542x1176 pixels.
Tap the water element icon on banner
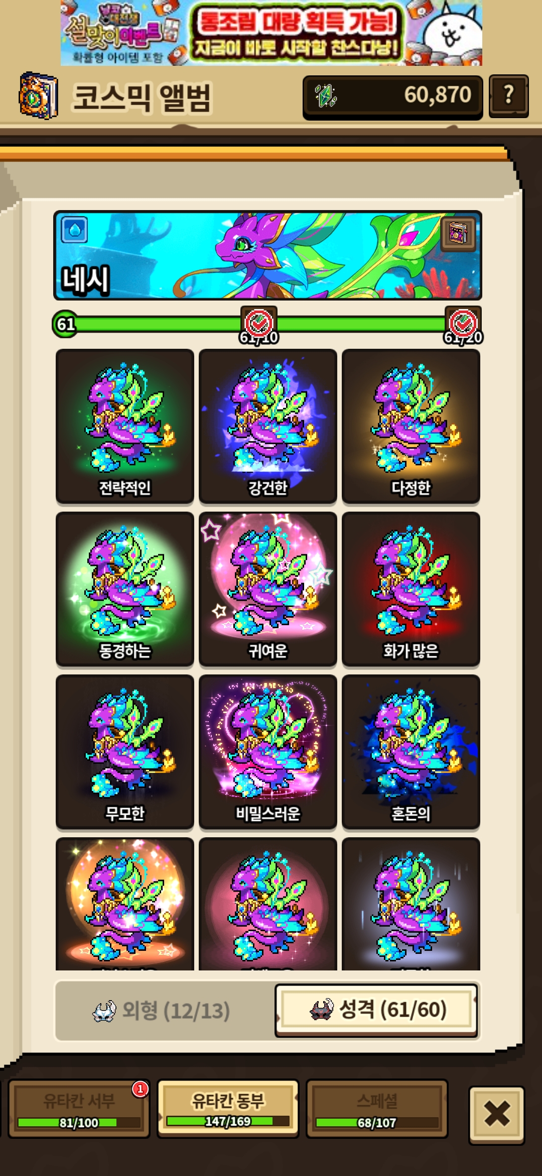click(74, 230)
